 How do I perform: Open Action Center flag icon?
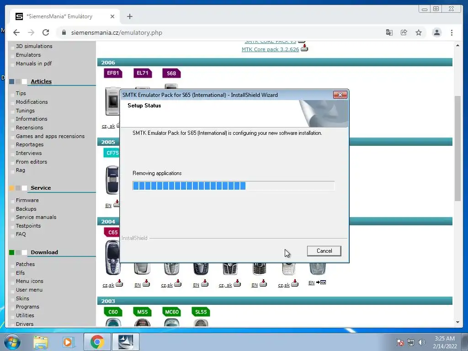click(x=400, y=342)
